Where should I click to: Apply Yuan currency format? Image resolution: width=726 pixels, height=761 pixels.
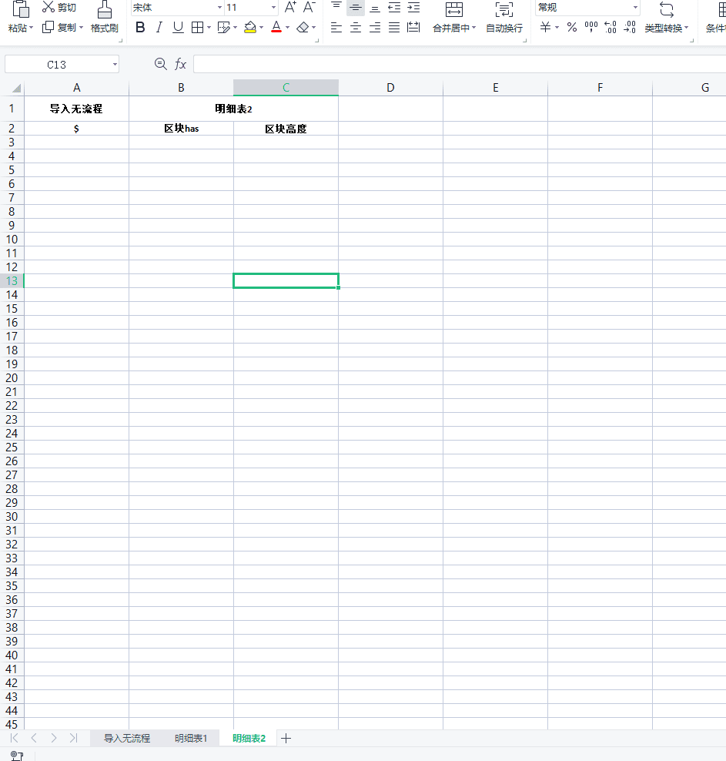[546, 28]
